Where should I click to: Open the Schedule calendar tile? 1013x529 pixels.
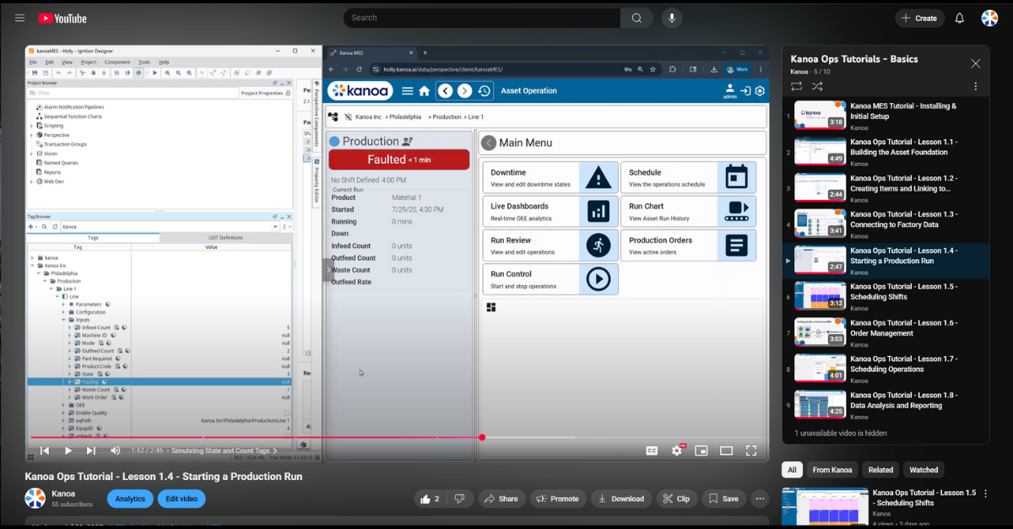tap(689, 177)
